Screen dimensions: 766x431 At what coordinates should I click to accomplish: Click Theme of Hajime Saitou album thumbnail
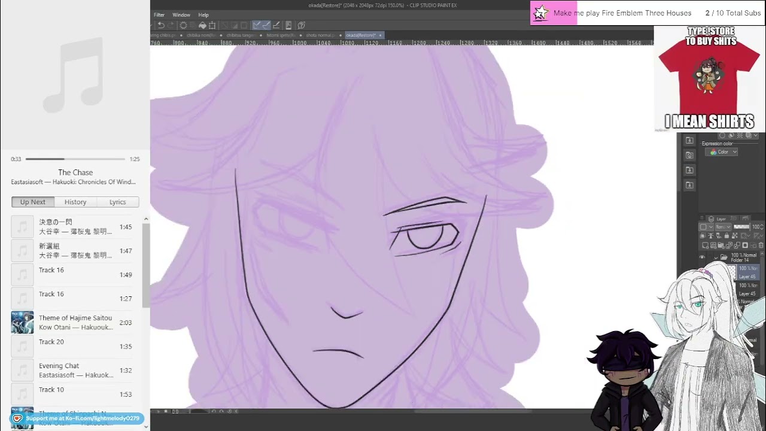(22, 323)
